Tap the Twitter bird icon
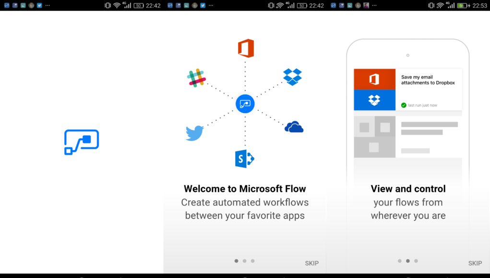This screenshot has width=490, height=278. [x=195, y=133]
